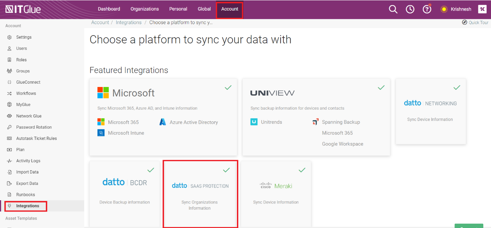Click the Meraki card green checkmark
The height and width of the screenshot is (228, 491).
click(302, 170)
